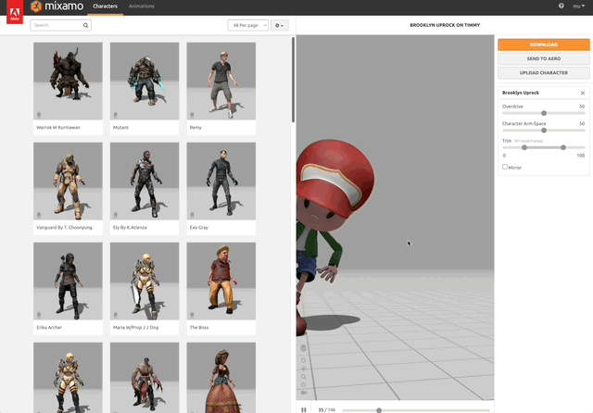Click the Mixamo logo
This screenshot has width=593, height=413.
(x=57, y=6)
